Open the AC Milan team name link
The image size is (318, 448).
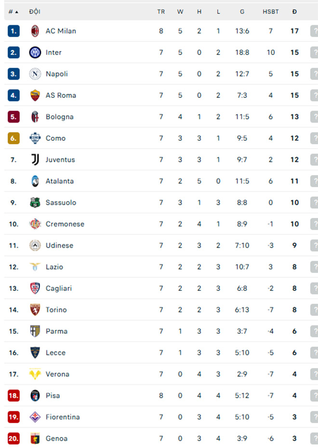[60, 31]
